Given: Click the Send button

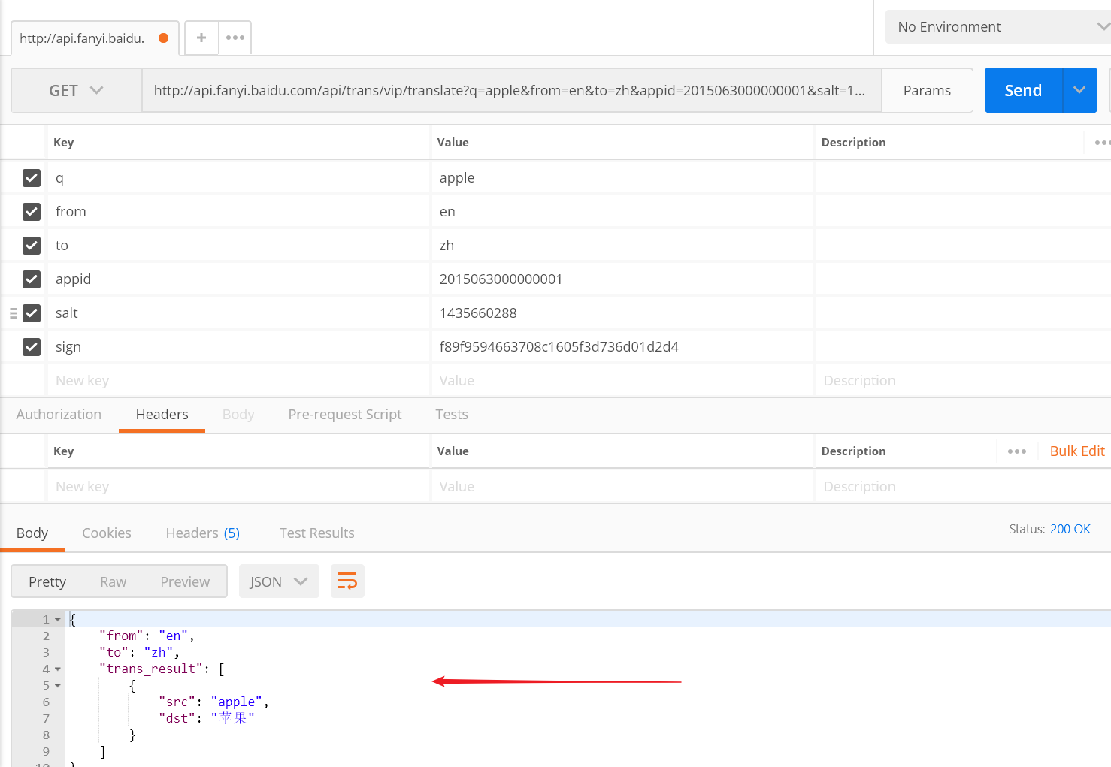Looking at the screenshot, I should point(1024,90).
